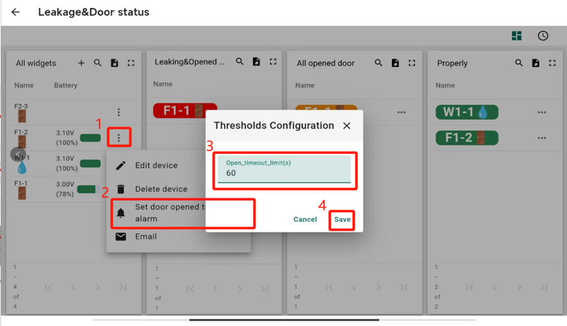Close the Thresholds Configuration dialog
567x326 pixels.
pyautogui.click(x=347, y=126)
